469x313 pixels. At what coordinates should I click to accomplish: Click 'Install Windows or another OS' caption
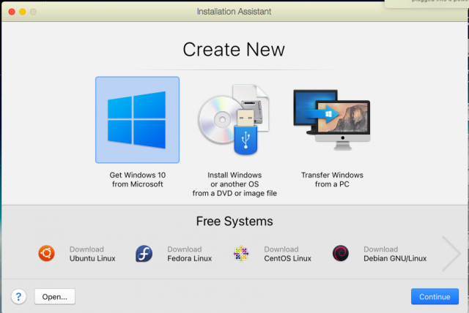tap(234, 184)
